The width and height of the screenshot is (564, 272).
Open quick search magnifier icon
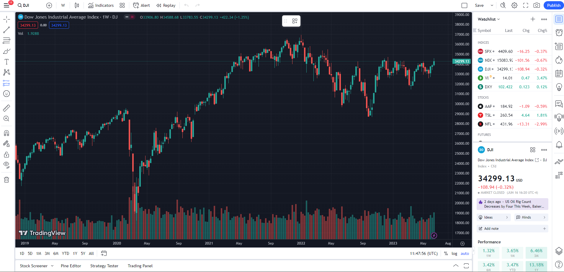(503, 5)
